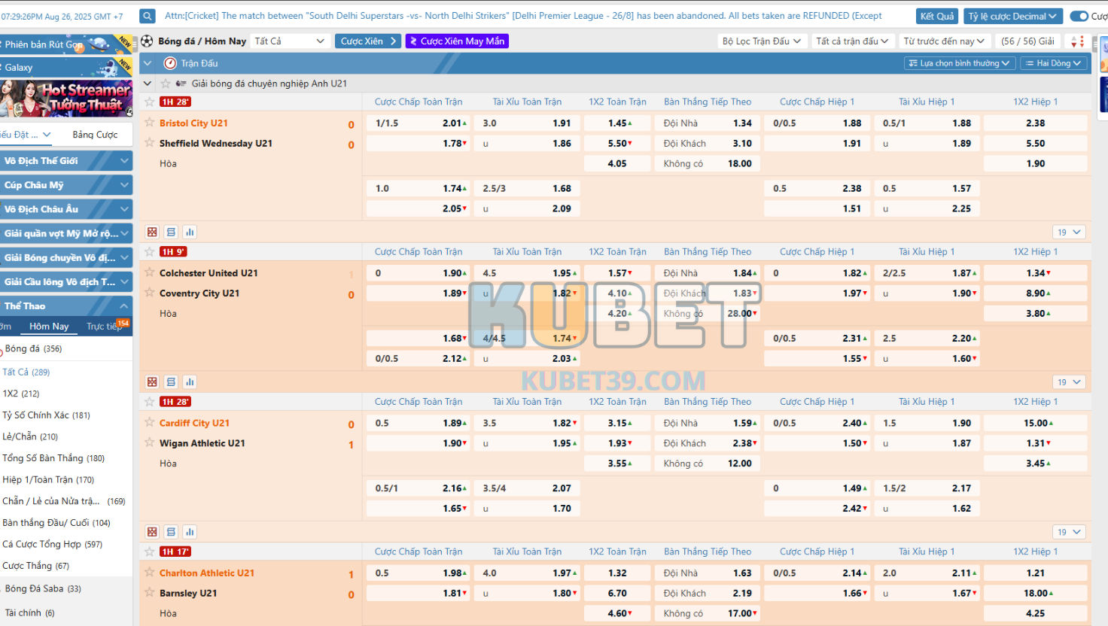Collapse the Thể Thao sidebar section
This screenshot has width=1108, height=626.
(x=124, y=306)
